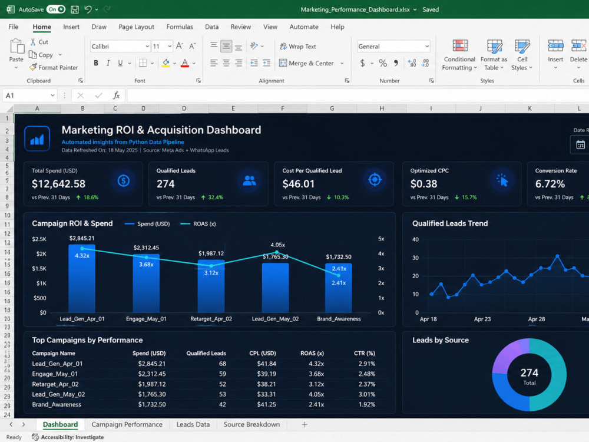Screen dimensions: 589x442
Task: Open the Name Box dropdown arrow
Action: (52, 95)
